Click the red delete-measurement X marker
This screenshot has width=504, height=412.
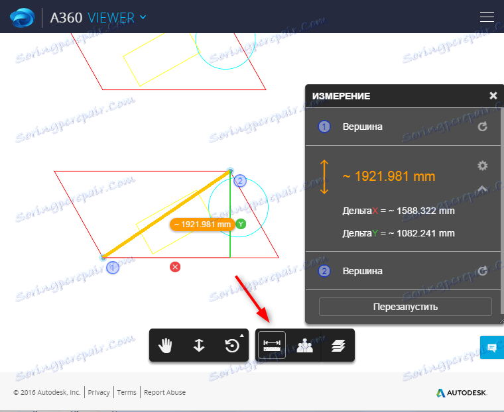point(175,267)
